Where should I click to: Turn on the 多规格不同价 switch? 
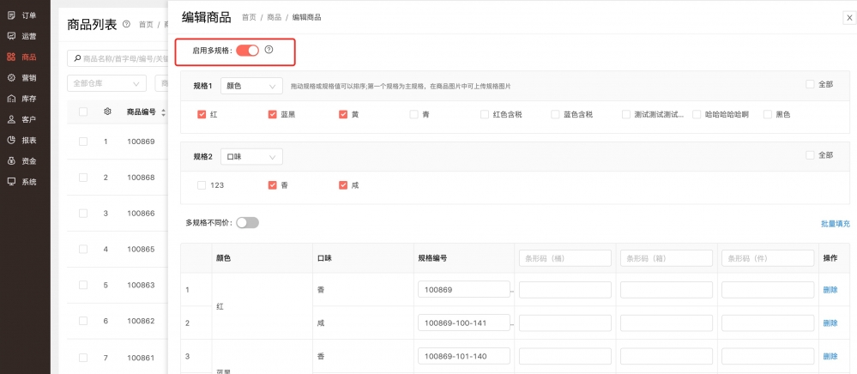click(247, 223)
